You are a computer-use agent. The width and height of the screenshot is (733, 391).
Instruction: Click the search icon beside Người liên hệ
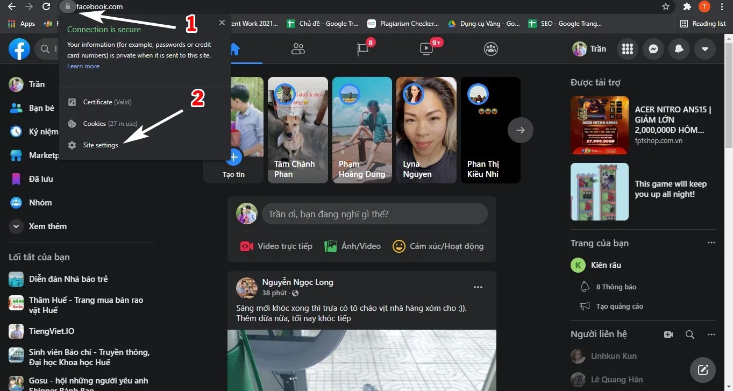coord(690,334)
